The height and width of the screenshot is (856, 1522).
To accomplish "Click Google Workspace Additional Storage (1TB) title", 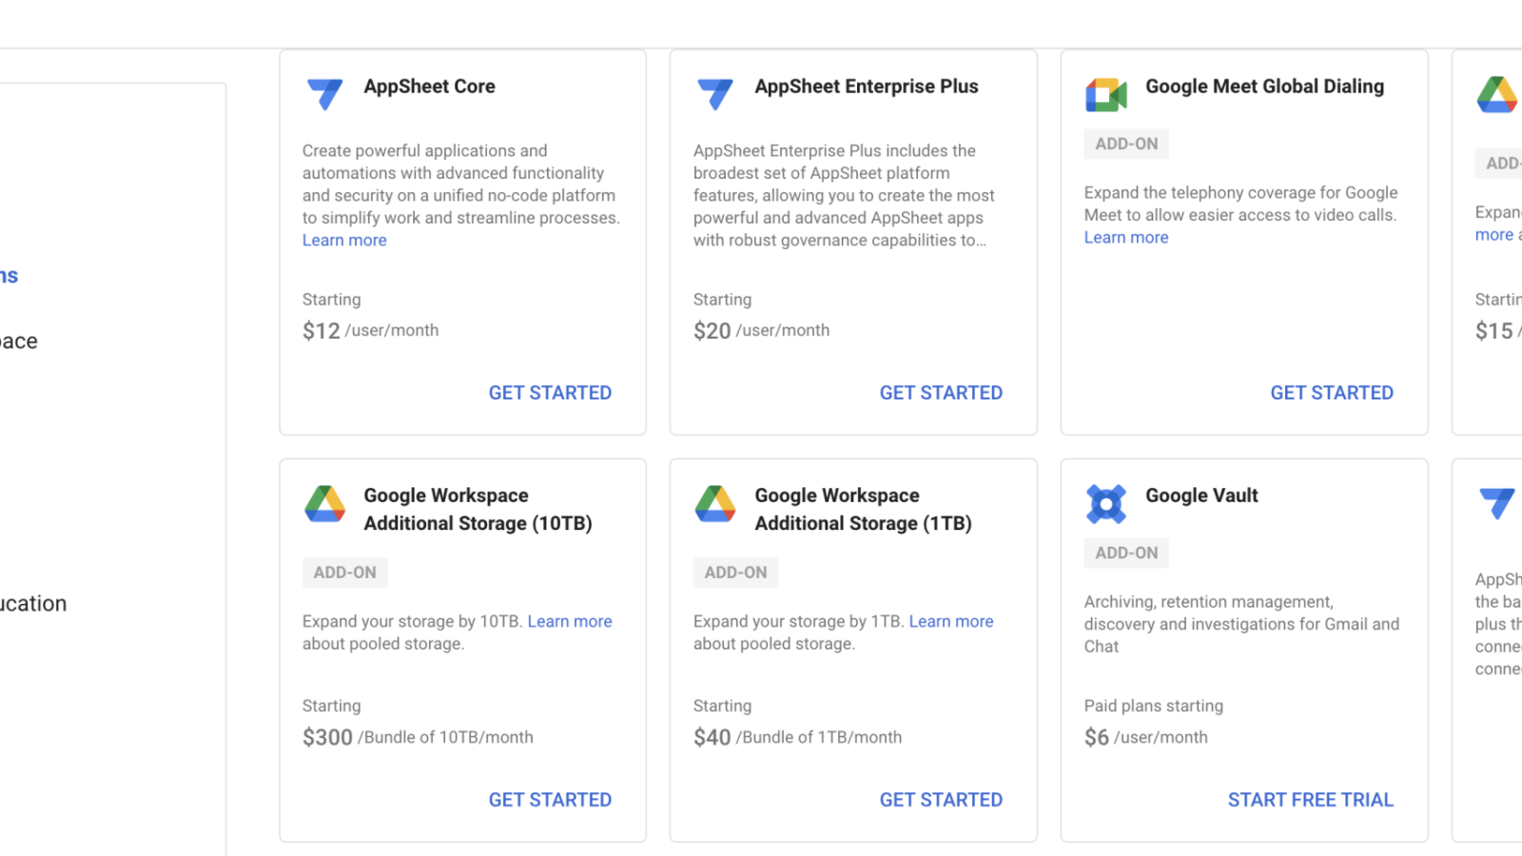I will [863, 510].
